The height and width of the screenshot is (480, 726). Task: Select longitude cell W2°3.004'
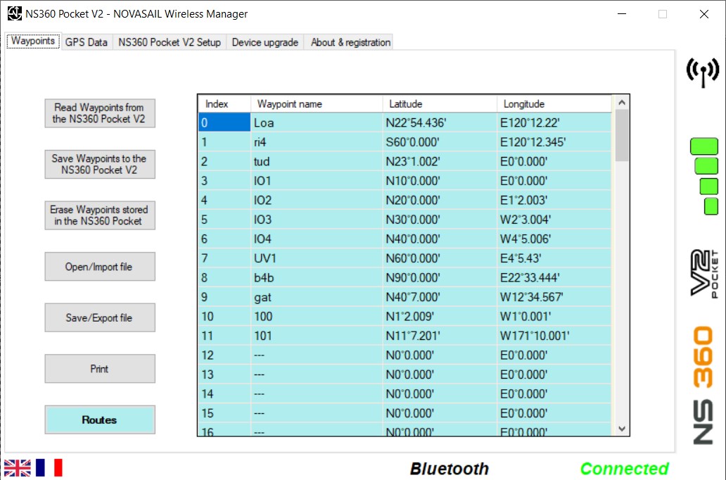[554, 219]
